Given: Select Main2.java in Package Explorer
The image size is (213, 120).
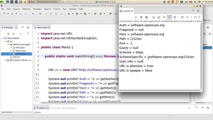Looking at the screenshot, I should point(21,51).
